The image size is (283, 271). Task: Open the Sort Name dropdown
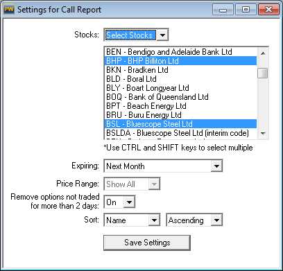click(x=154, y=220)
